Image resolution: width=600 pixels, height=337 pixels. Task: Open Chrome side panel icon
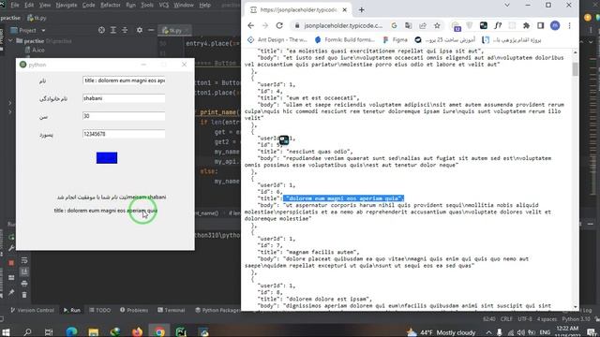coord(540,25)
